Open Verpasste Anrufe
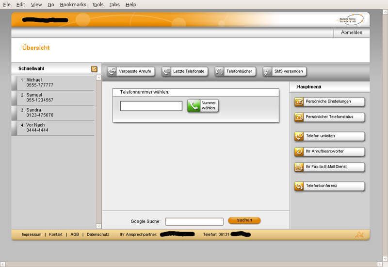Viewport: 388px width, 267px height. pyautogui.click(x=131, y=71)
